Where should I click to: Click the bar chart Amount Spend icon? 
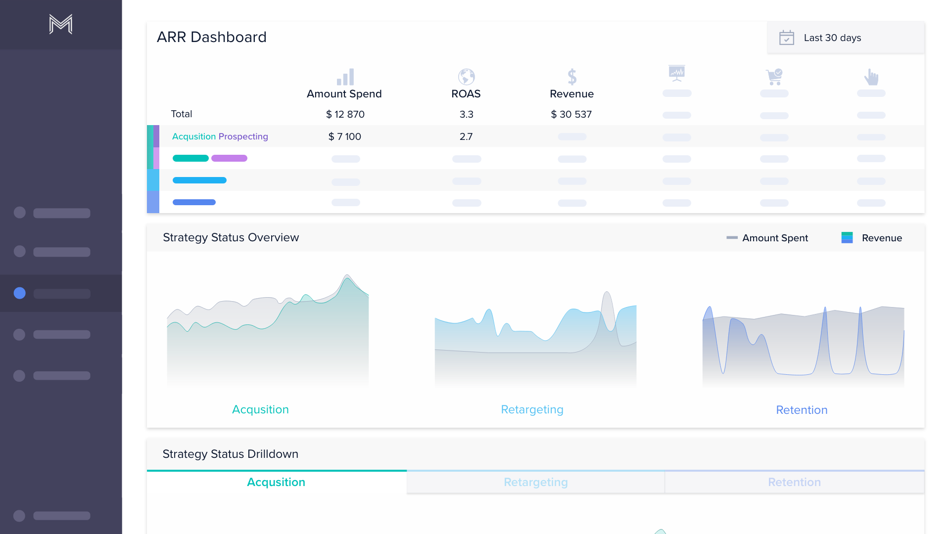pos(345,77)
